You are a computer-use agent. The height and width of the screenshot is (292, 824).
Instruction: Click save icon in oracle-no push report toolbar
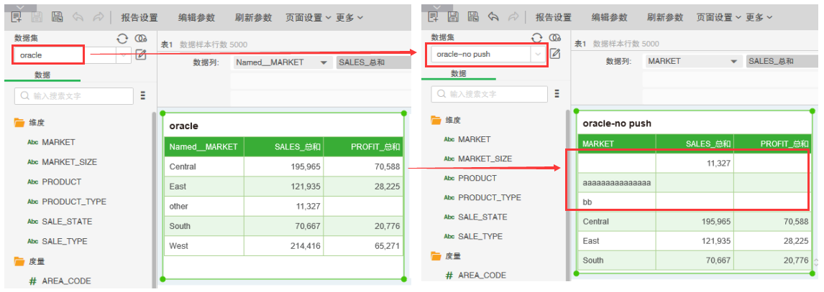453,17
